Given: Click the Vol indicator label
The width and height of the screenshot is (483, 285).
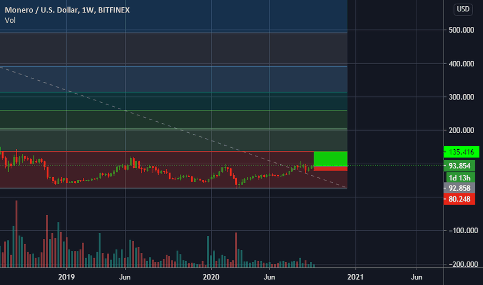Looking at the screenshot, I should [x=10, y=20].
